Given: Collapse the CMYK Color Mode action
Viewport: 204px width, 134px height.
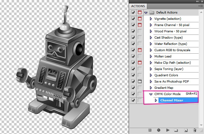Looking at the screenshot, I should (x=151, y=94).
